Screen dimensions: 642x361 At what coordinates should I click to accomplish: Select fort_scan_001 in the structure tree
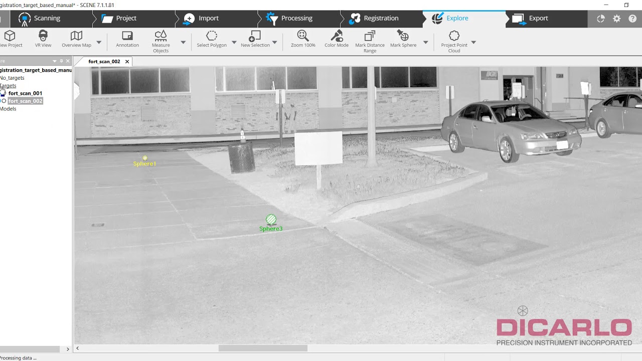[25, 93]
